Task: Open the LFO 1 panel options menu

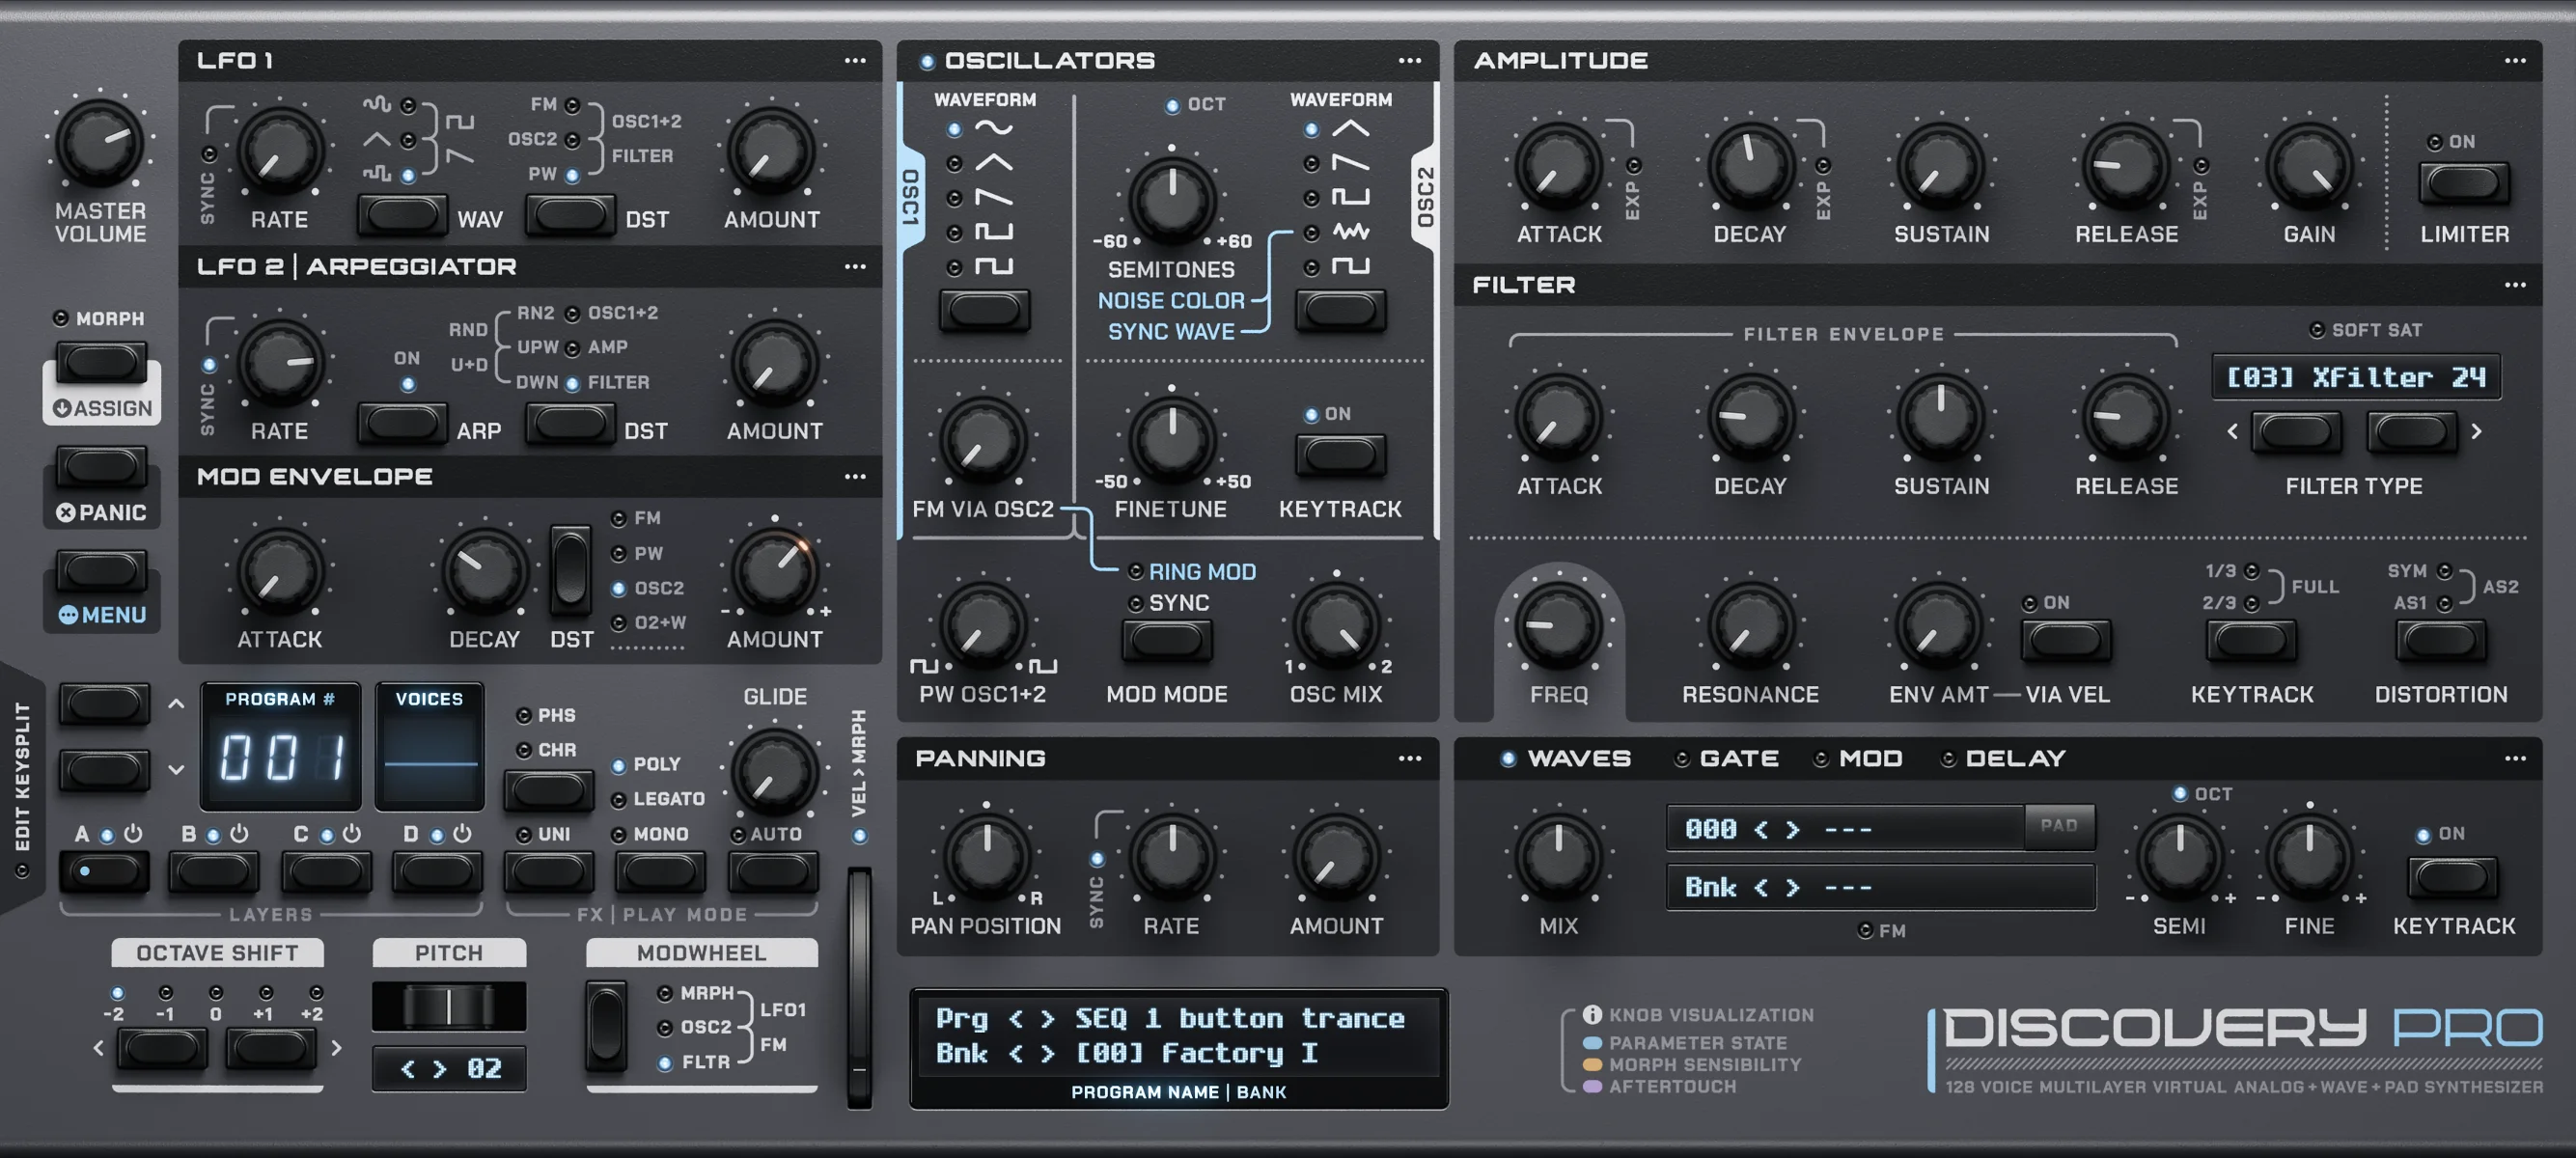Action: (x=856, y=60)
